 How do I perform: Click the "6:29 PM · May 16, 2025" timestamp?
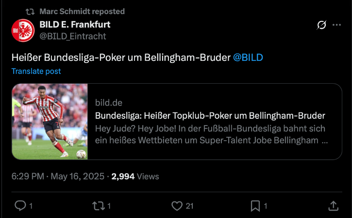pos(58,176)
